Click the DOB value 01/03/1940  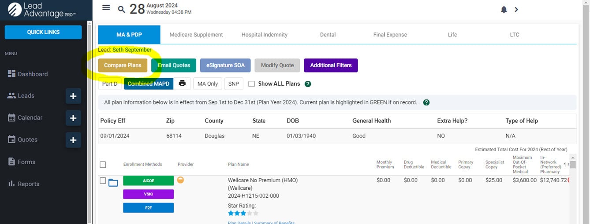[x=301, y=136]
